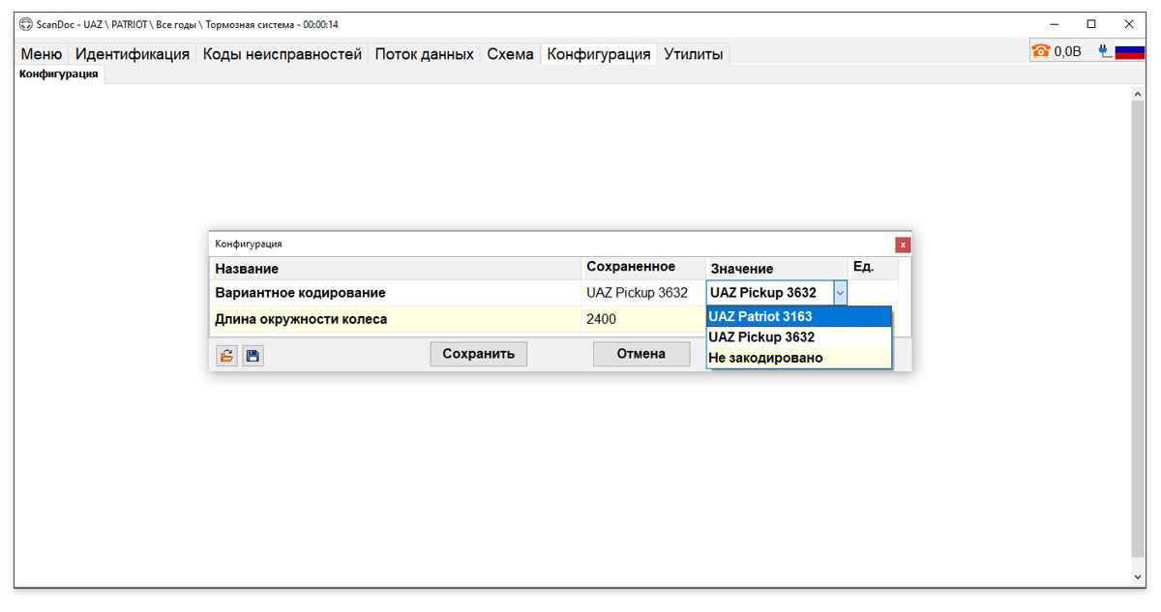The image size is (1161, 612).
Task: Select the Конфигурация main menu item
Action: 599,54
